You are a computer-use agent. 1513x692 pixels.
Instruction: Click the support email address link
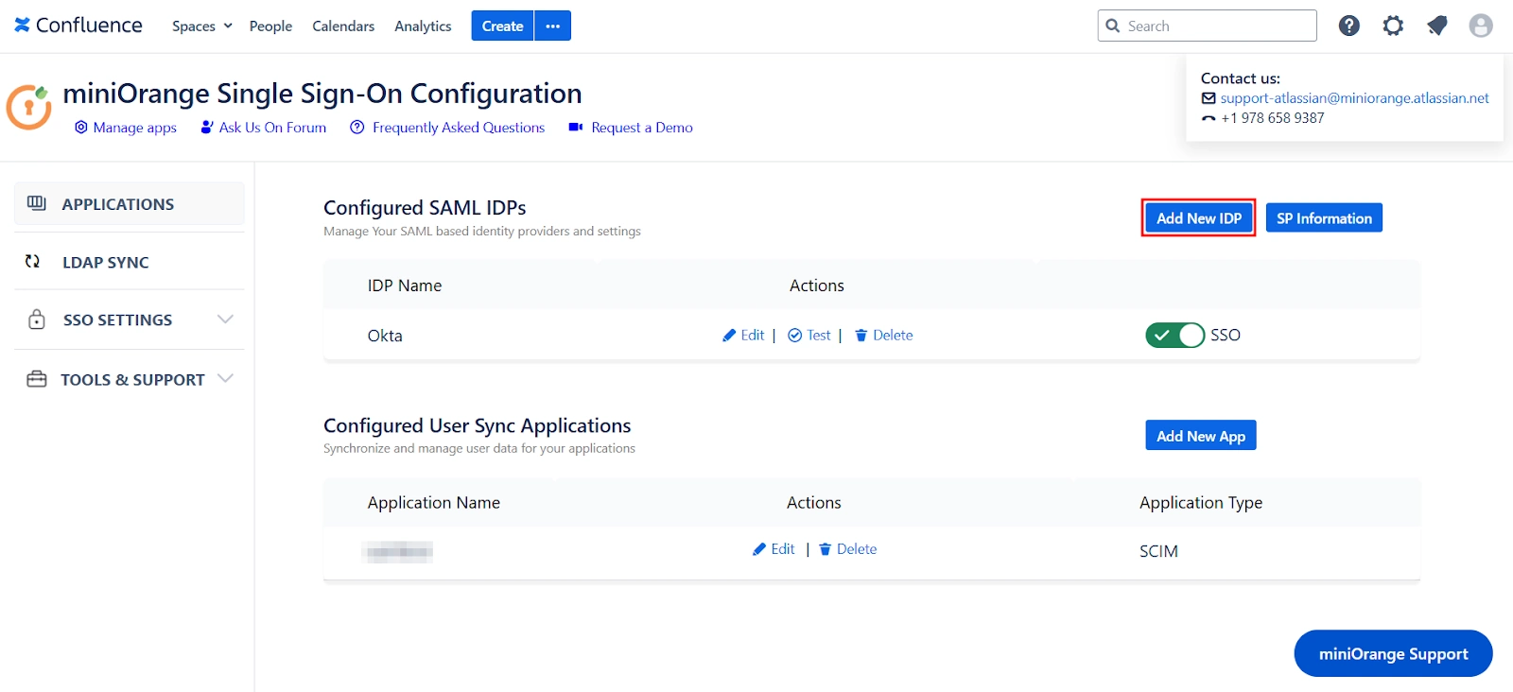tap(1354, 97)
